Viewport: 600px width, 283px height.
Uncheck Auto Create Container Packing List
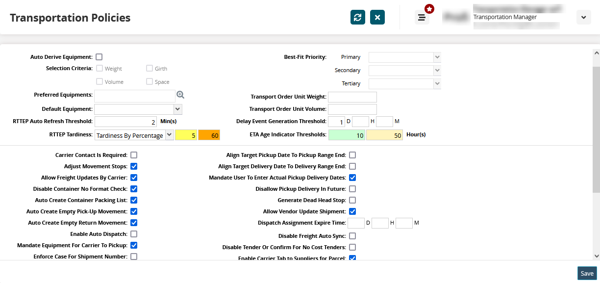(134, 200)
